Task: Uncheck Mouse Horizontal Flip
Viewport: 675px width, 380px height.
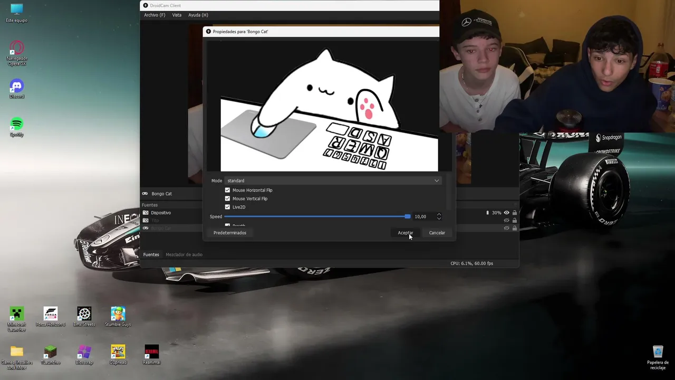Action: [228, 190]
